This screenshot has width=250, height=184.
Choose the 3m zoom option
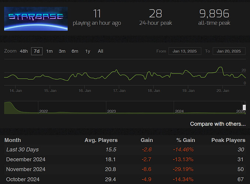tap(62, 51)
